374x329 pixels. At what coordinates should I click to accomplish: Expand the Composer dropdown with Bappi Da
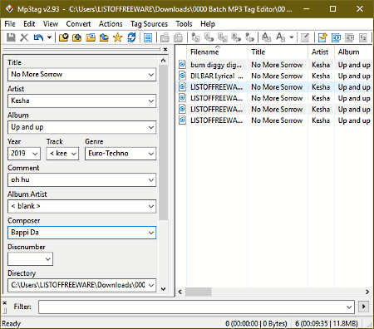click(x=151, y=233)
